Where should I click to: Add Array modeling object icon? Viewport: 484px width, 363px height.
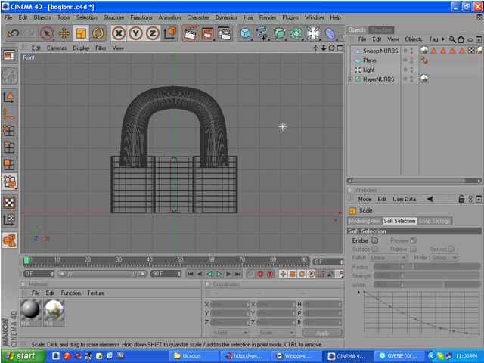pos(296,33)
